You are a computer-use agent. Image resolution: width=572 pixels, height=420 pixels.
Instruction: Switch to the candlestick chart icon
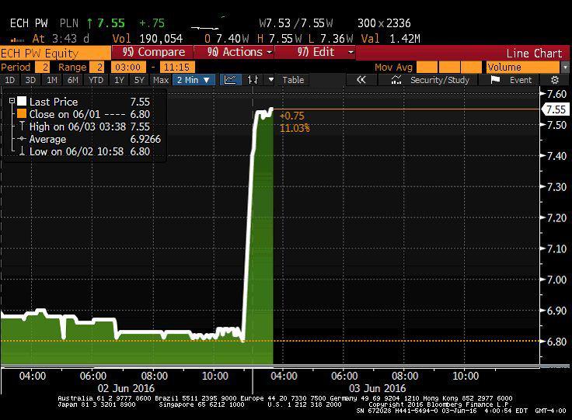click(253, 80)
